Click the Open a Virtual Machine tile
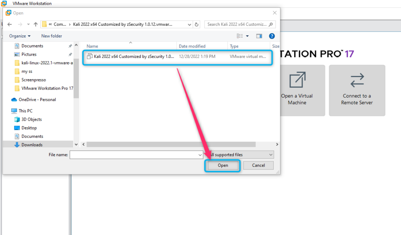 tap(297, 90)
